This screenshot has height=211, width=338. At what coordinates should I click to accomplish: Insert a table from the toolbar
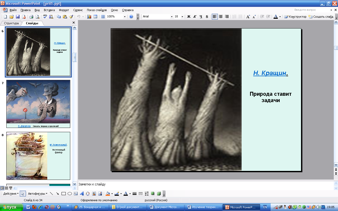pos(95,17)
